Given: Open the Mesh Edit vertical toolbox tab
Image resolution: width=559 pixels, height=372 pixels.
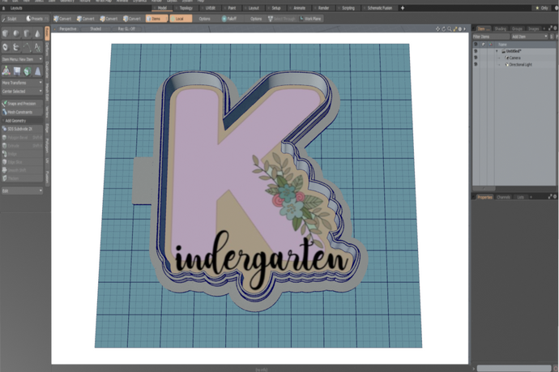Looking at the screenshot, I should (47, 92).
